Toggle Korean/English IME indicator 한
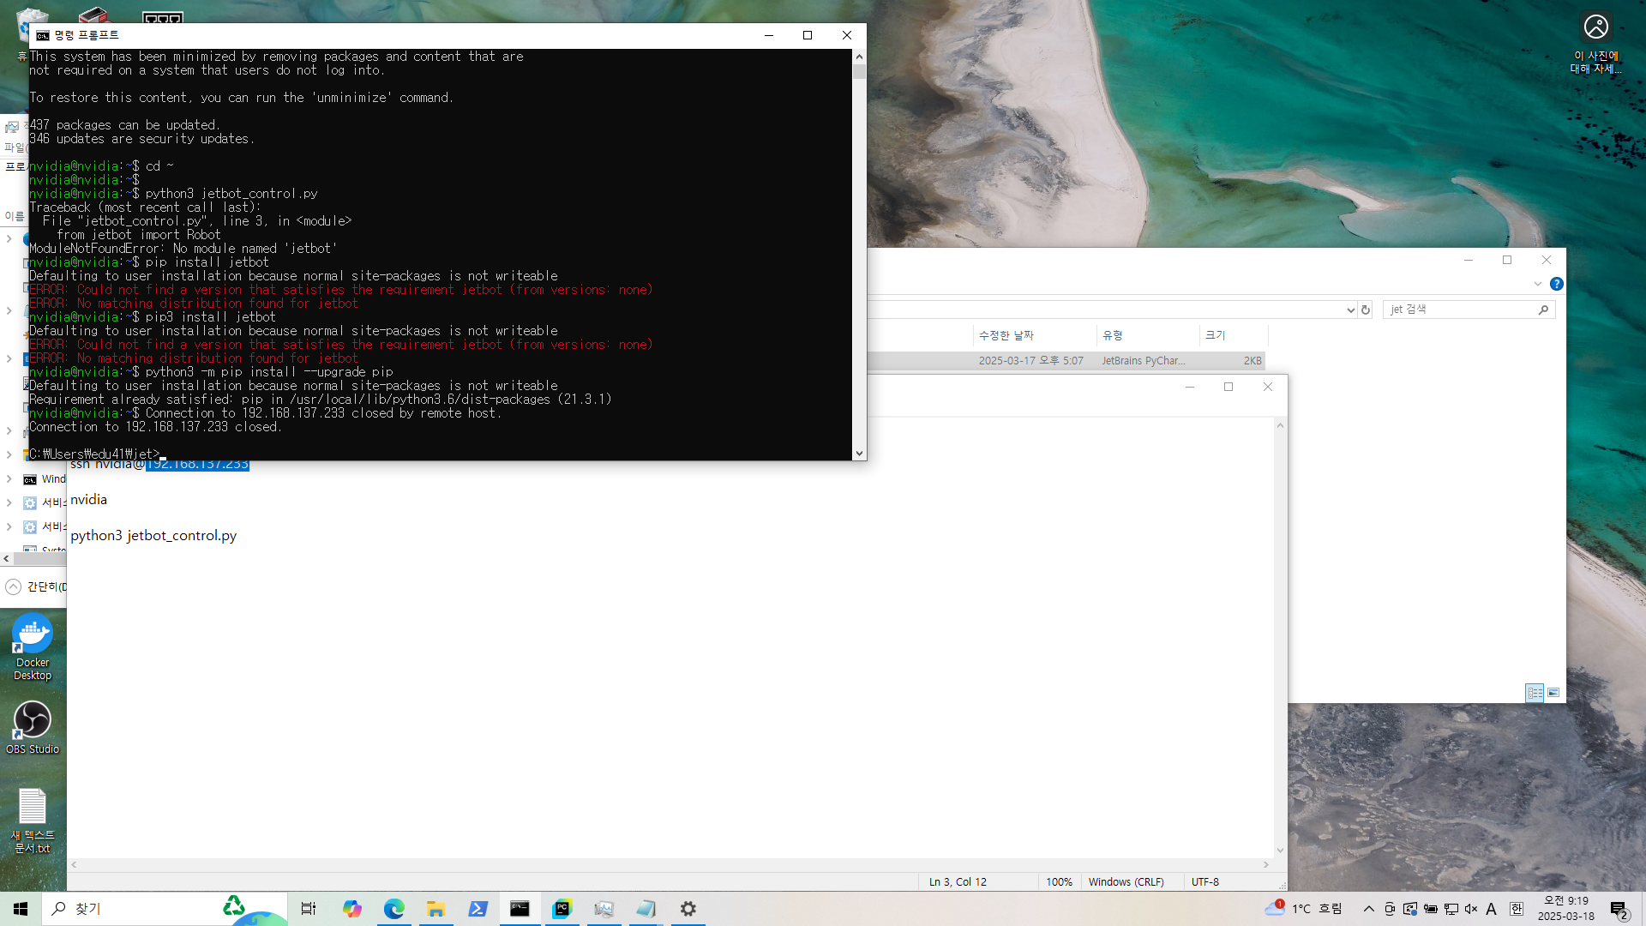1646x926 pixels. click(1516, 909)
